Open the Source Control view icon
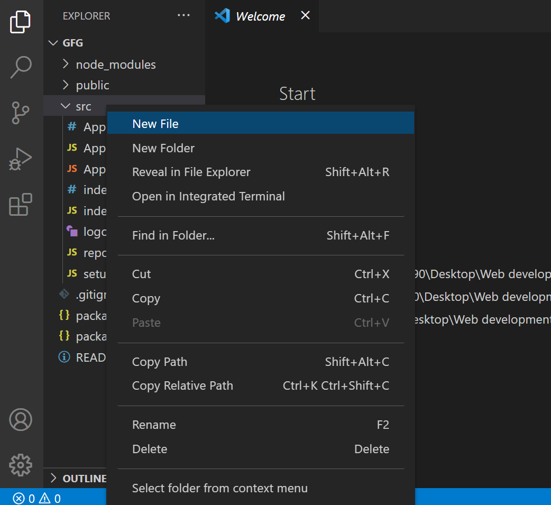 (21, 113)
